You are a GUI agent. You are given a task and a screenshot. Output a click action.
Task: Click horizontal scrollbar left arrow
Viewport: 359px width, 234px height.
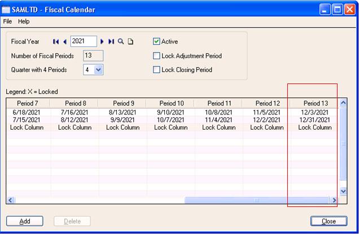click(x=11, y=200)
